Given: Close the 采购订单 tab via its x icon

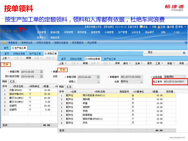Looking at the screenshot, I should (x=46, y=54).
